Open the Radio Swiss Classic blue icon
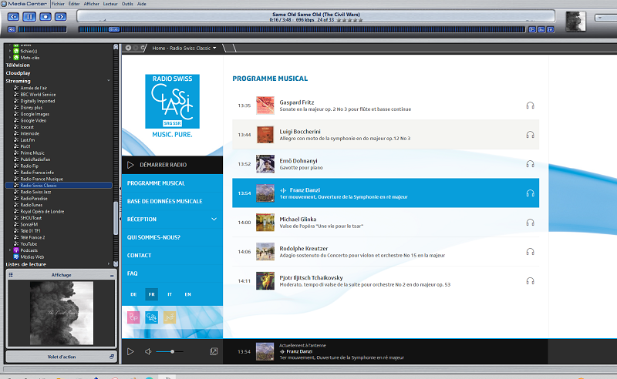 coord(151,317)
